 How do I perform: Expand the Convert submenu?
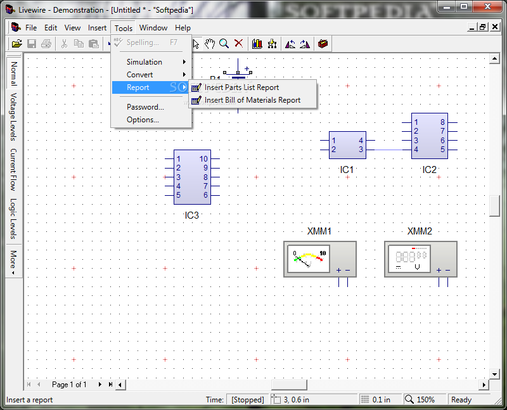(151, 75)
